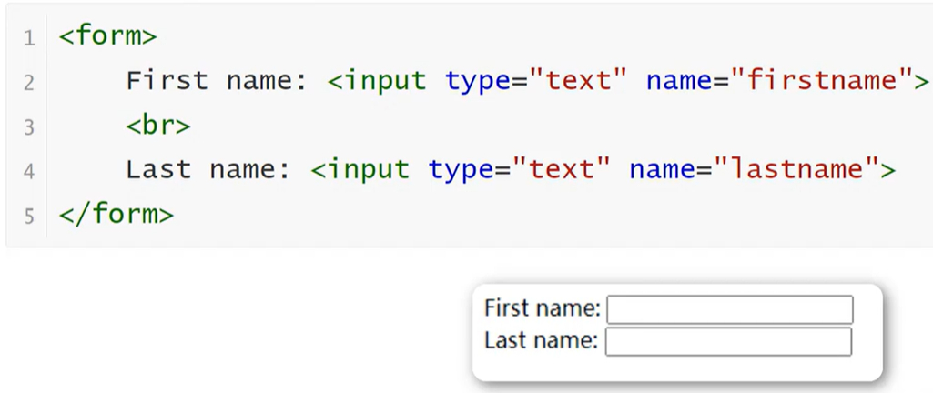This screenshot has height=393, width=933.
Task: Place cursor on the <br> tag
Action: click(x=157, y=126)
